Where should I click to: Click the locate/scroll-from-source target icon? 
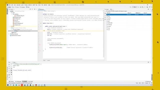[x=30, y=9]
